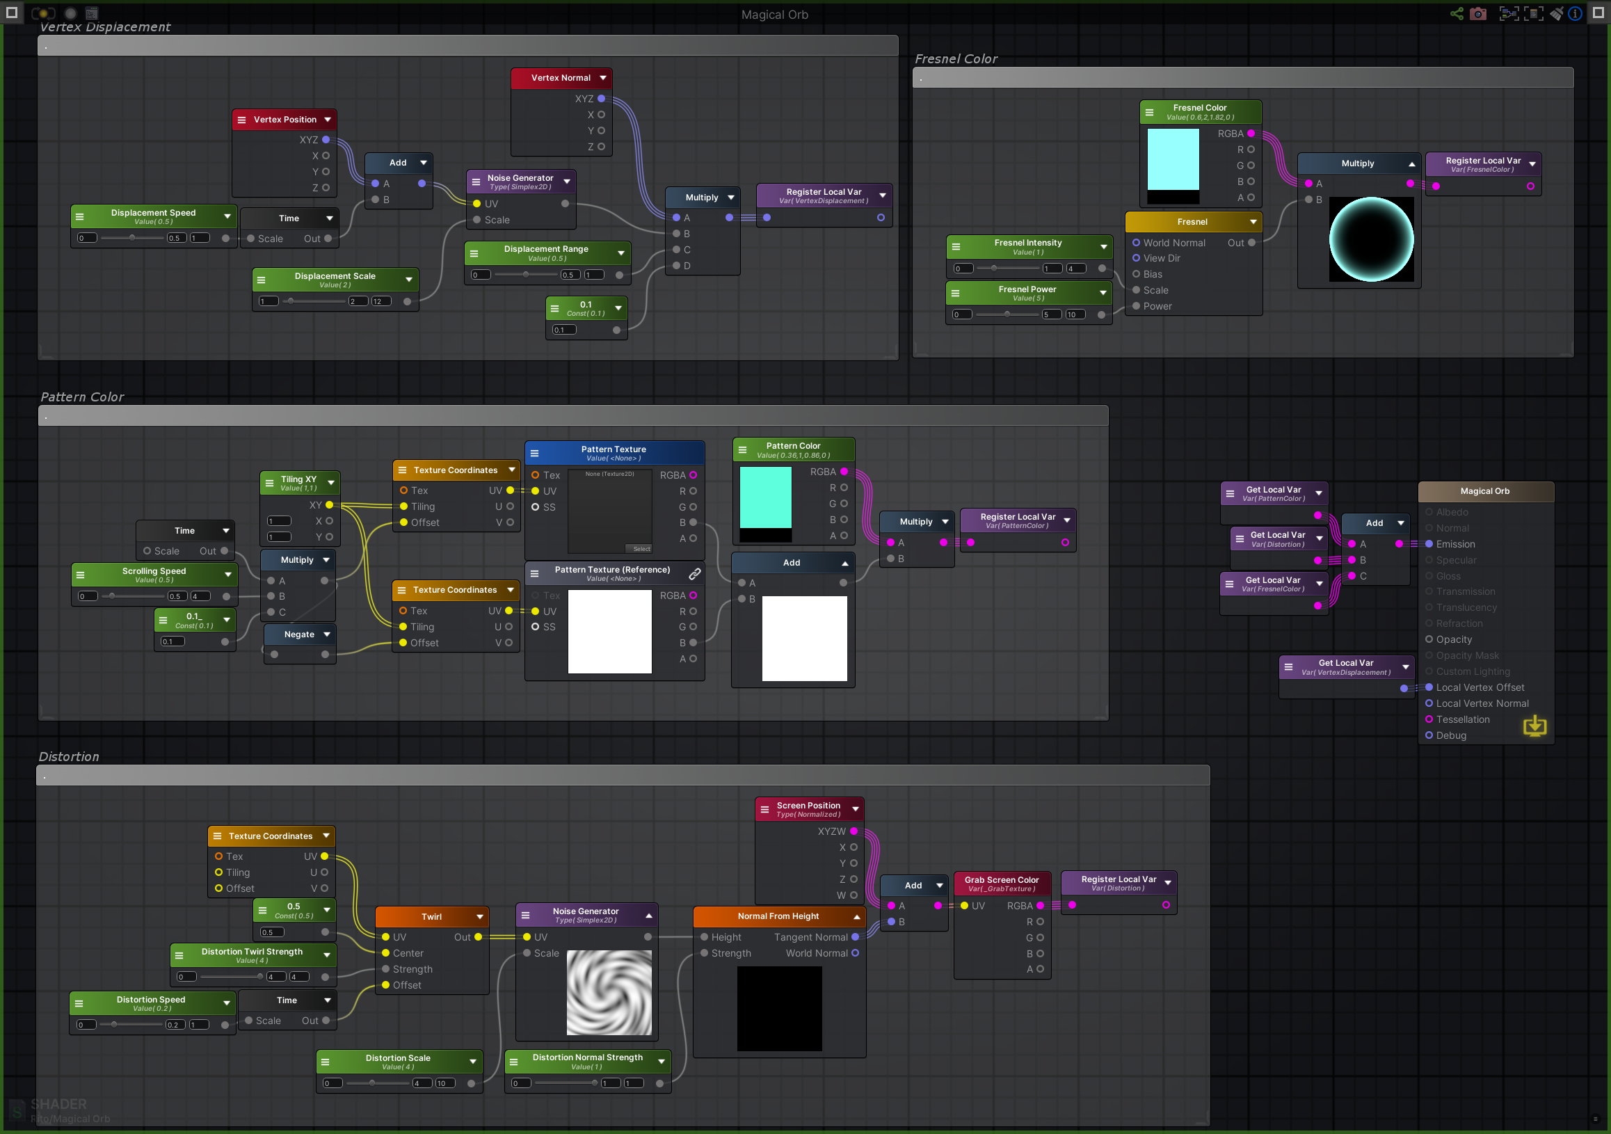Image resolution: width=1611 pixels, height=1134 pixels.
Task: Click the focus-on-selection nodes icon
Action: (x=1510, y=13)
